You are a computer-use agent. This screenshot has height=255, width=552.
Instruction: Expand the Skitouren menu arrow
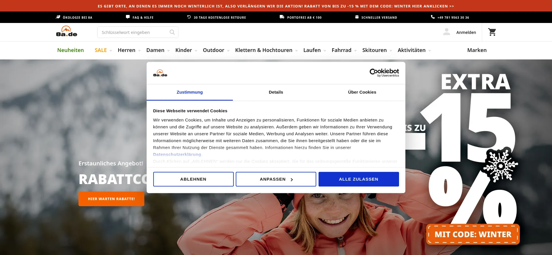pos(391,51)
